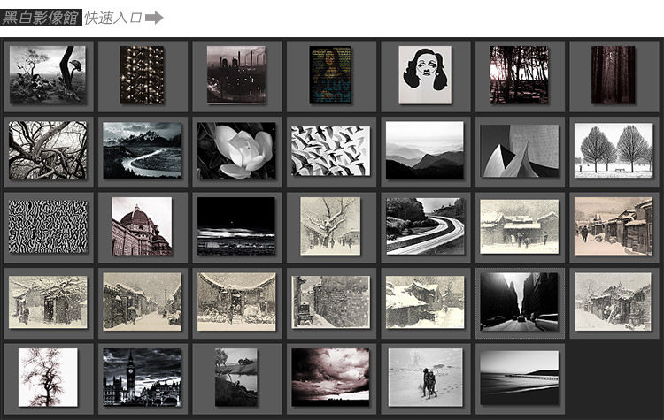
Task: Click the 快速入口 text label
Action: 113,17
